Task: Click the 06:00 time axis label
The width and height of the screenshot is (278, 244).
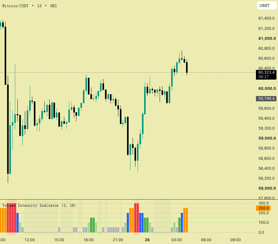Action: tap(206, 240)
